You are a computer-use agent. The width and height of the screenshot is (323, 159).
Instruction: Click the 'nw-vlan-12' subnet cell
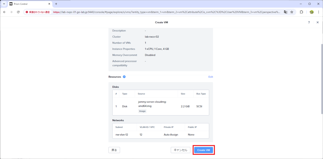[x=122, y=135]
